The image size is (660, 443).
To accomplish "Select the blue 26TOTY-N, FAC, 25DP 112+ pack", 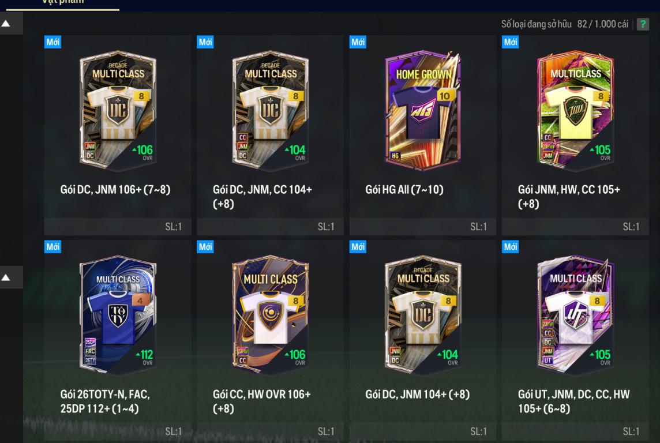I will [x=118, y=340].
